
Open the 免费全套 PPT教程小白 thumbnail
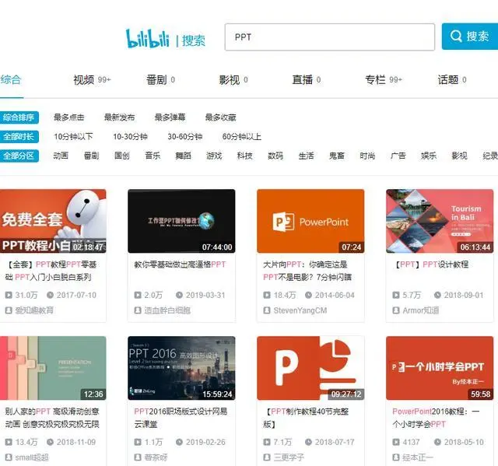[53, 221]
